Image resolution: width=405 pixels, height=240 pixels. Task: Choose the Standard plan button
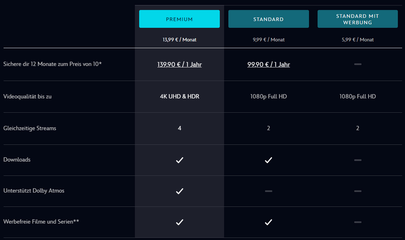pyautogui.click(x=268, y=19)
